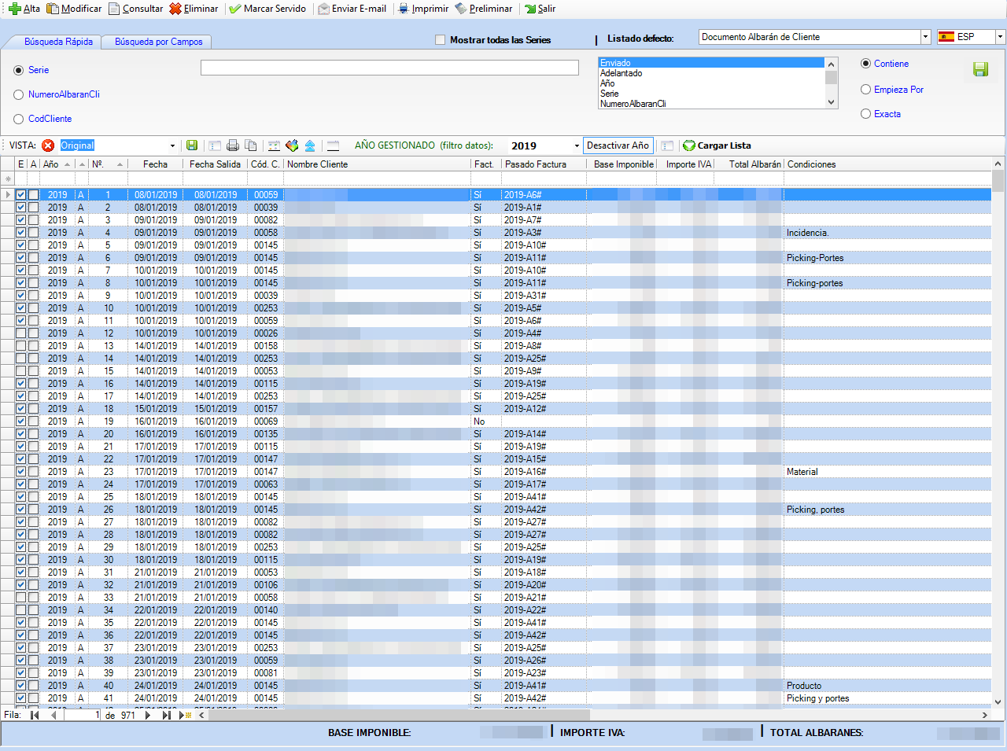Click the Preliminar button
Image resolution: width=1007 pixels, height=751 pixels.
pyautogui.click(x=484, y=9)
